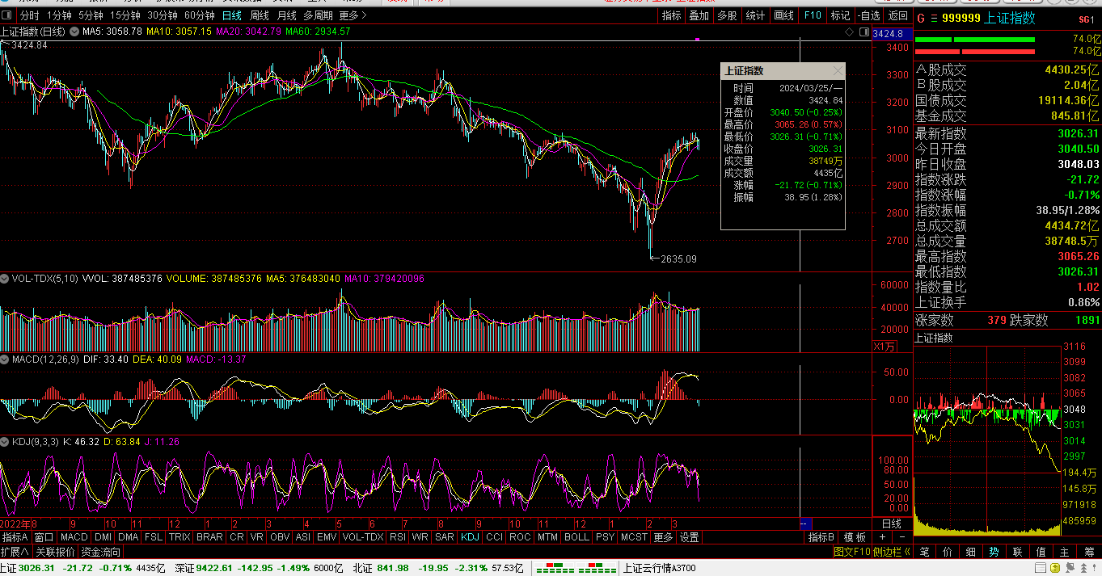This screenshot has height=576, width=1102.
Task: Select the BRAR indicator tab
Action: (209, 537)
